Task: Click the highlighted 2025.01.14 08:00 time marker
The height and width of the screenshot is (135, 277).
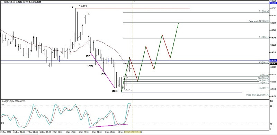Action: 132,132
